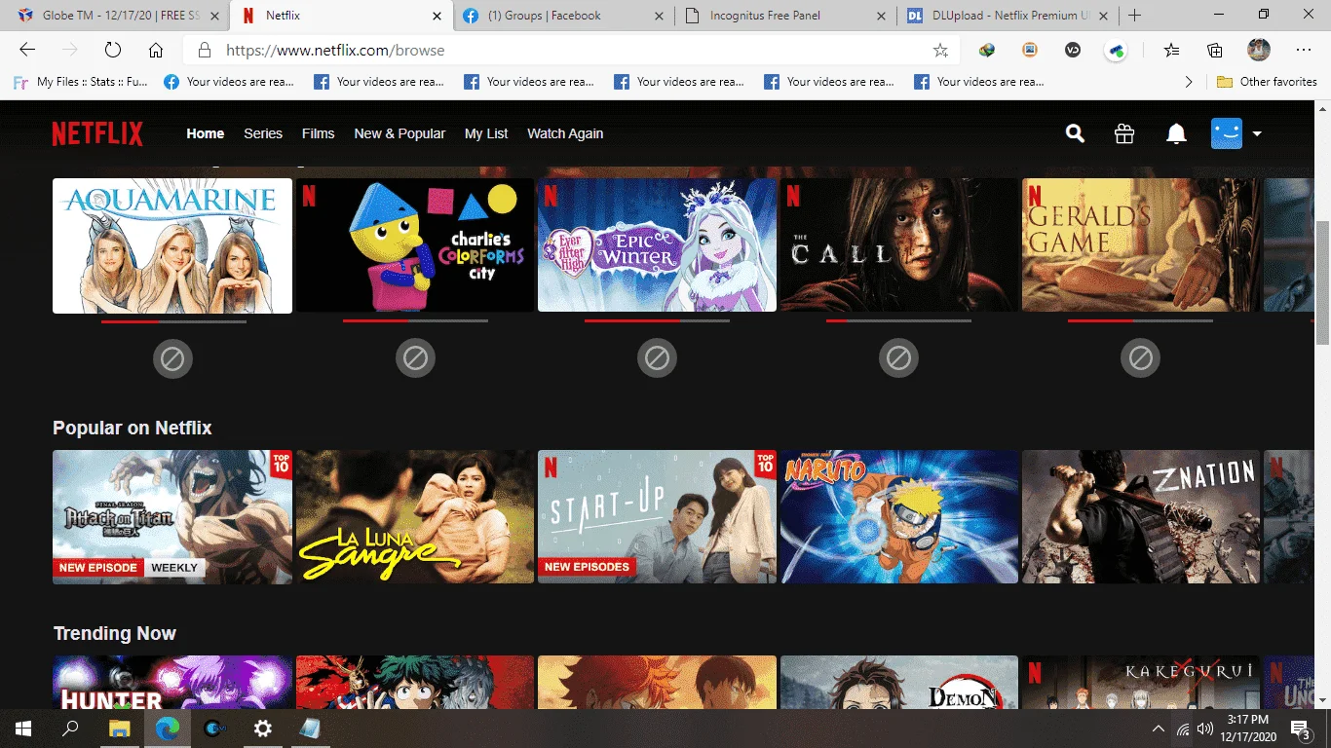This screenshot has width=1331, height=748.
Task: Close the Netflix browser tab
Action: click(x=437, y=16)
